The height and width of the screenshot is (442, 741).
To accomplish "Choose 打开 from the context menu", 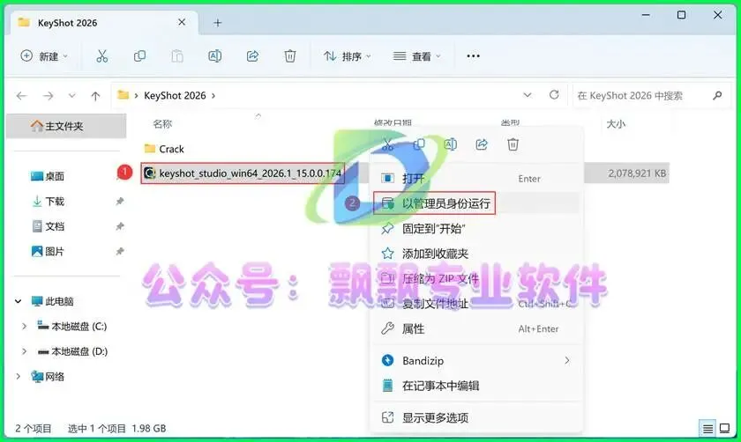I will 475,179.
